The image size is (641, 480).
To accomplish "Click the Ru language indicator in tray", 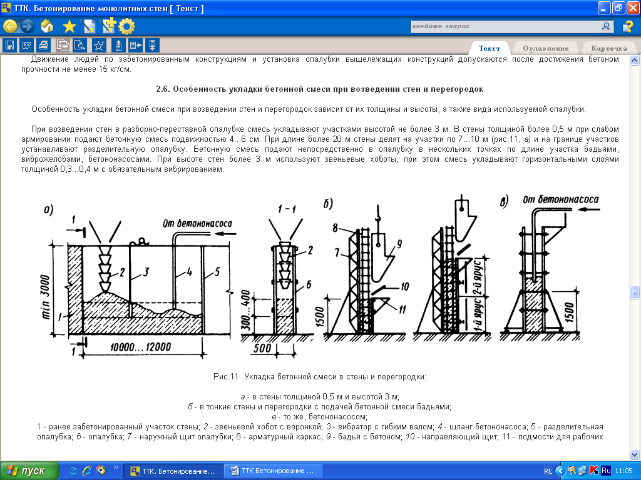I will tap(606, 471).
